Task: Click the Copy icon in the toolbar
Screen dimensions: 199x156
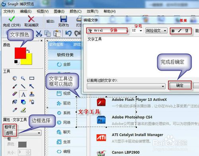Action: 48,33
